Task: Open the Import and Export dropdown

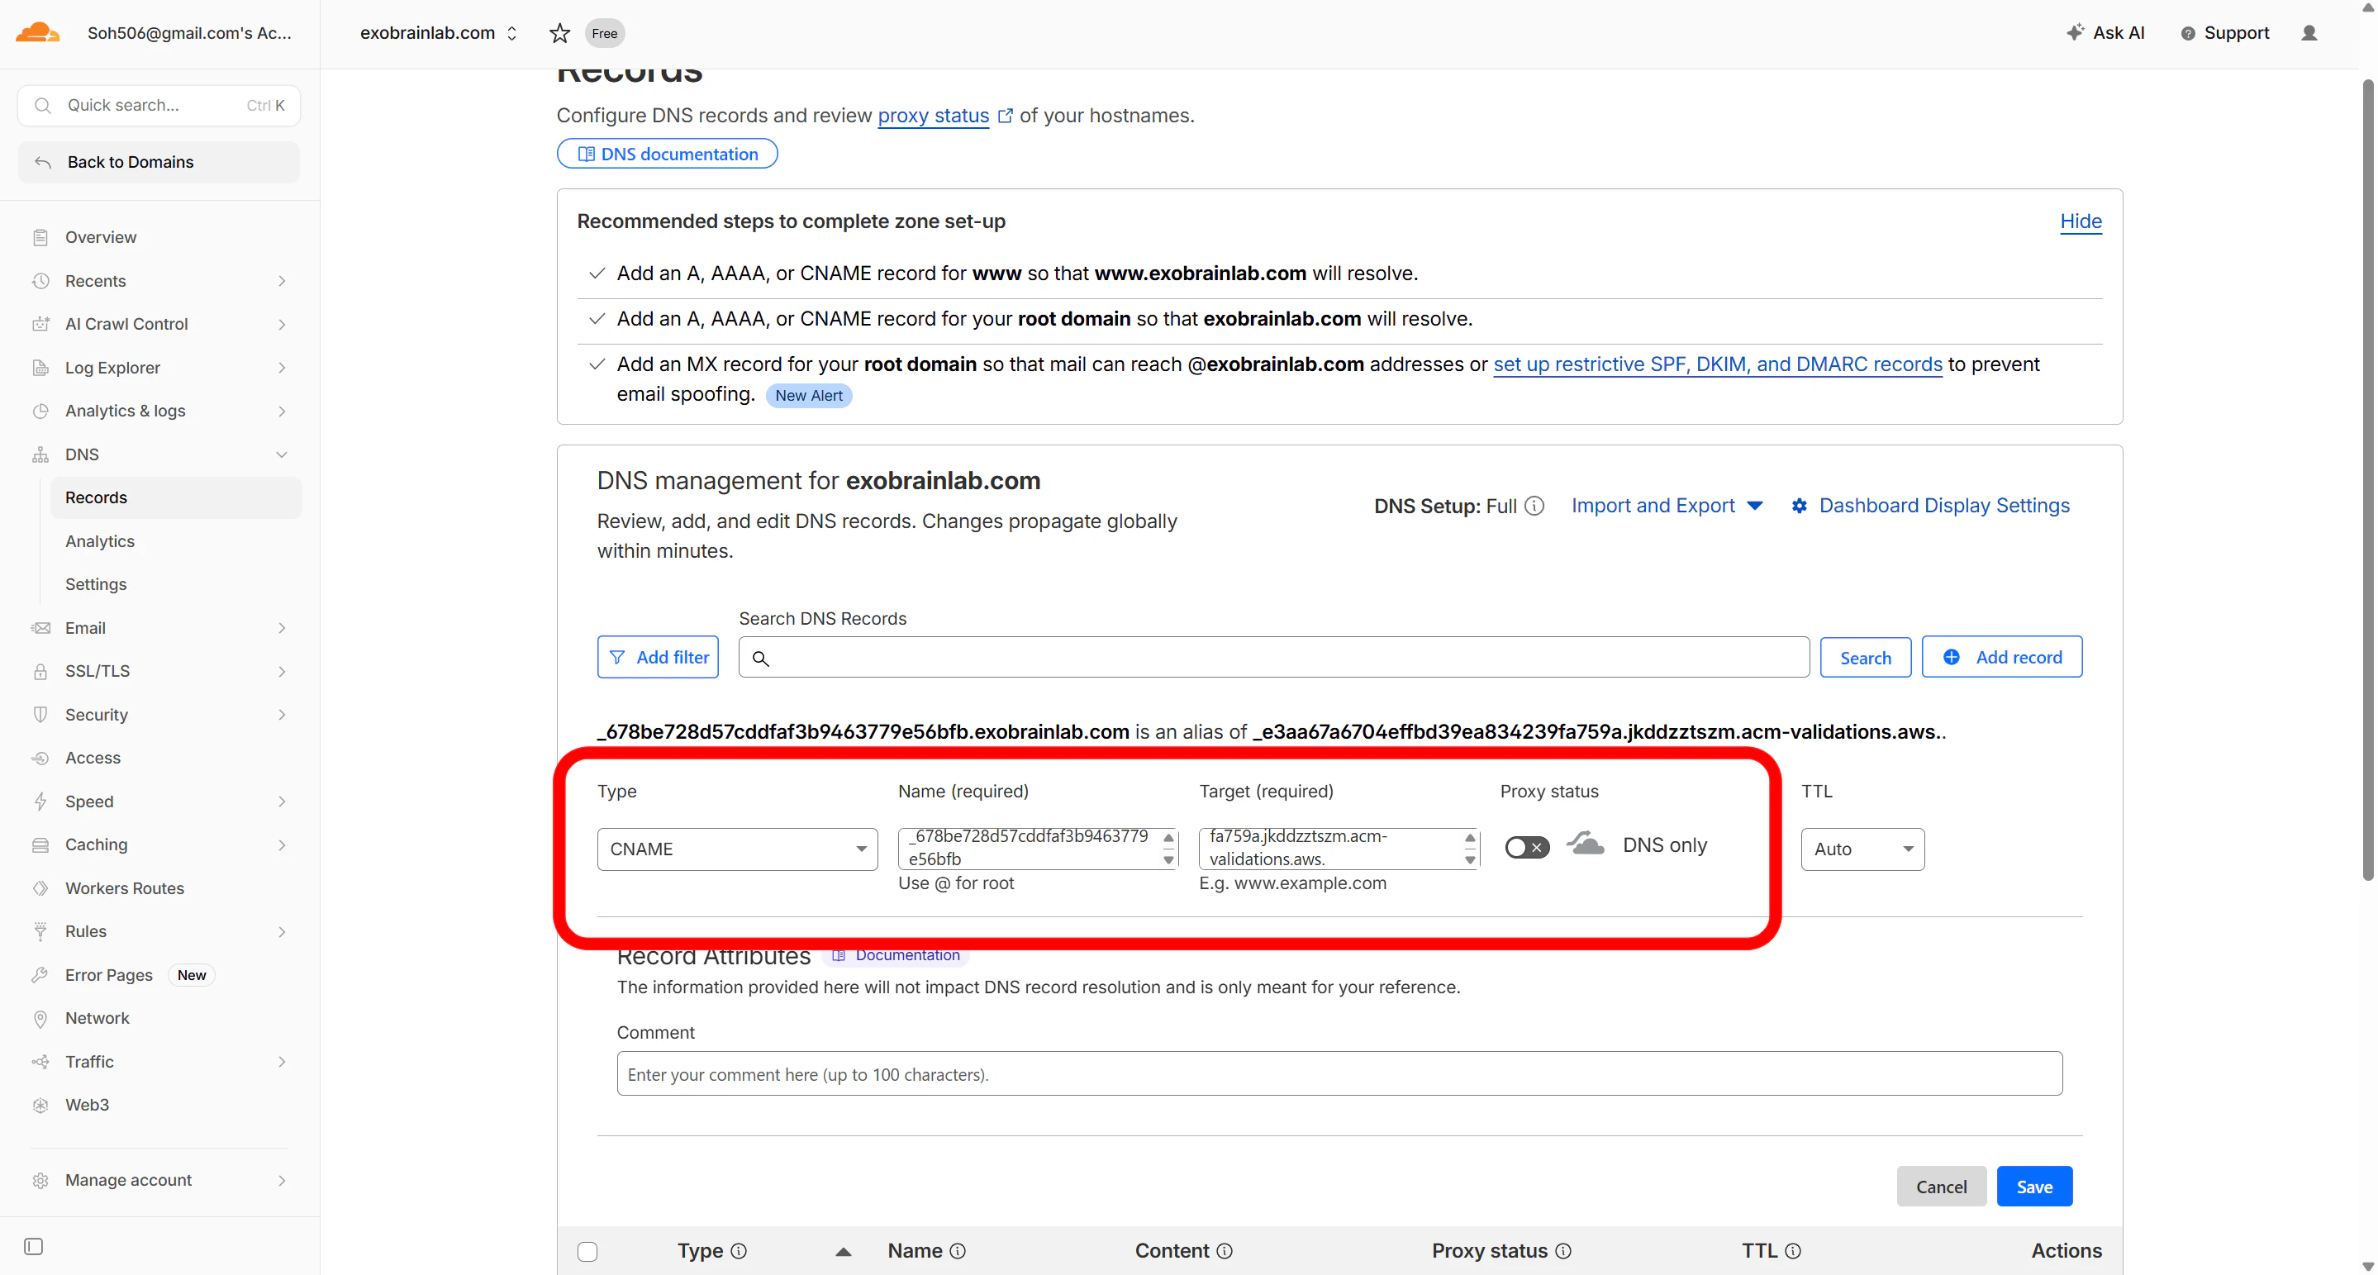Action: pyautogui.click(x=1667, y=506)
